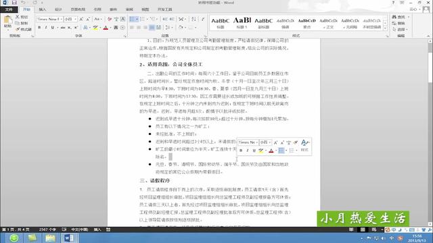Click the Center alignment icon in the ribbon
The image size is (433, 243).
(139, 28)
